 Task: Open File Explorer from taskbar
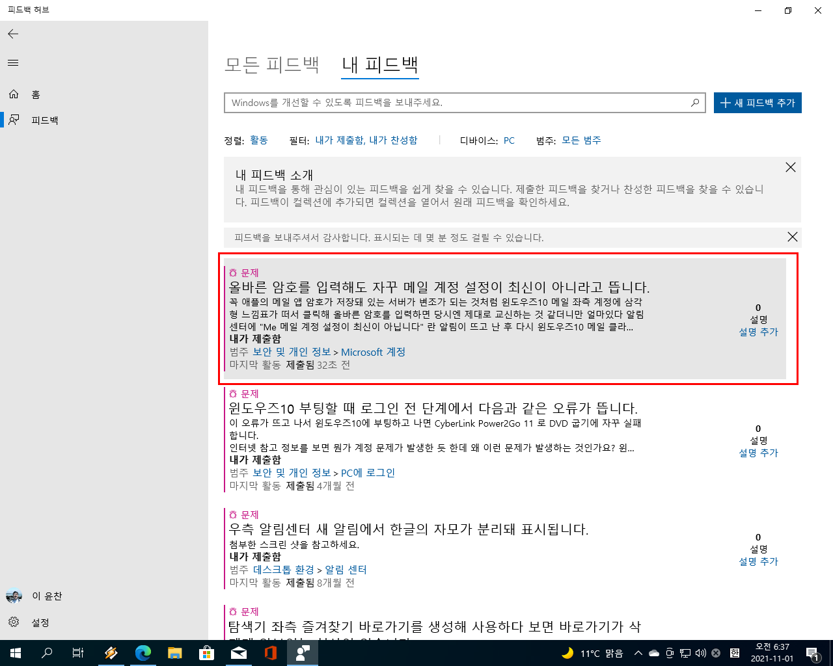175,653
